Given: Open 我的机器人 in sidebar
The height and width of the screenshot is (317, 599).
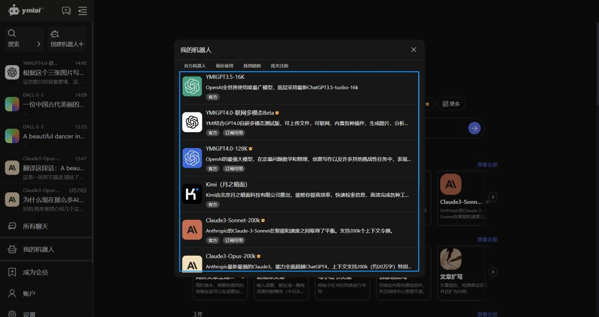Looking at the screenshot, I should click(x=46, y=249).
